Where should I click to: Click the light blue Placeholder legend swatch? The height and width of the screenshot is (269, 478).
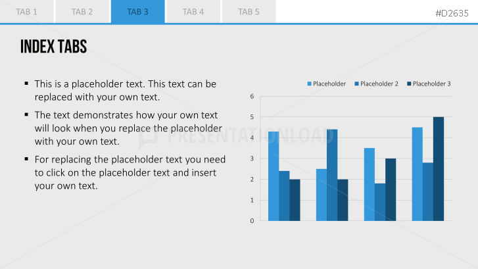point(310,84)
